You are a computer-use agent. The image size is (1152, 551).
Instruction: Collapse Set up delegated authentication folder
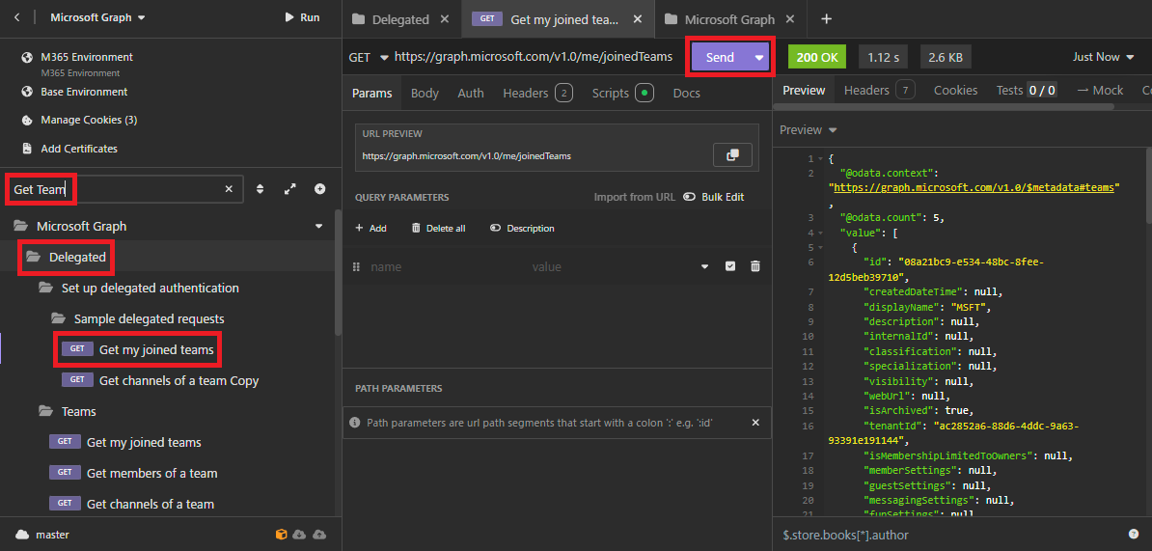coord(44,288)
